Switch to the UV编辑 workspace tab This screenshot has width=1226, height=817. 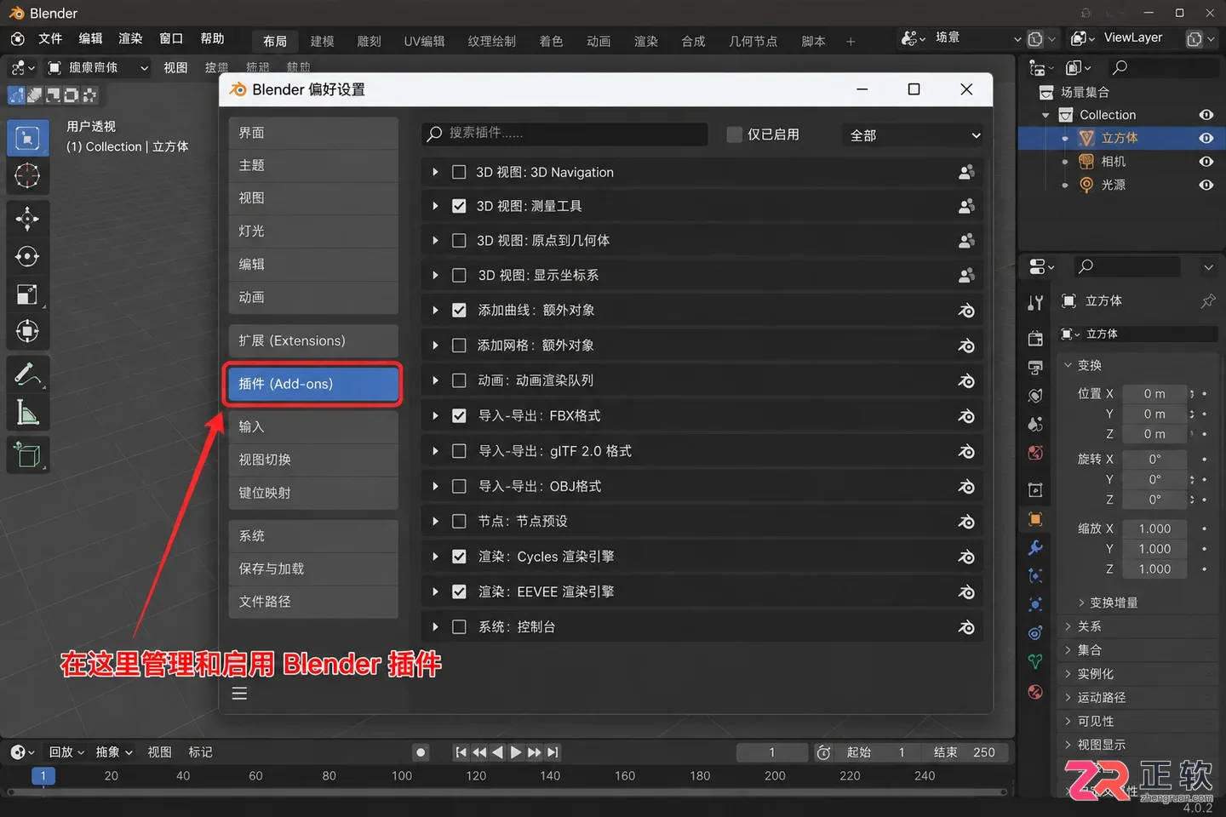click(x=424, y=41)
